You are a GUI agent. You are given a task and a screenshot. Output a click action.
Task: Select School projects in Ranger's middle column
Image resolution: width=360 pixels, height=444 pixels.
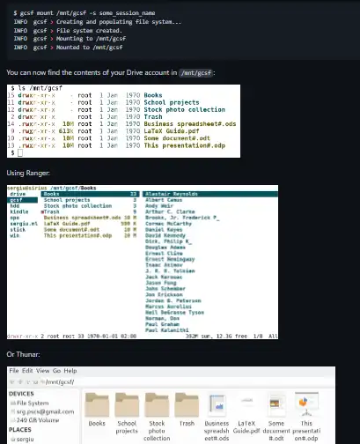(67, 200)
